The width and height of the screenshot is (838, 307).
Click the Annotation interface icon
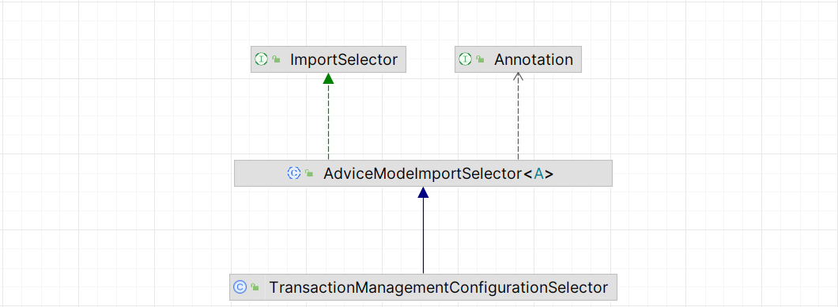pyautogui.click(x=465, y=59)
